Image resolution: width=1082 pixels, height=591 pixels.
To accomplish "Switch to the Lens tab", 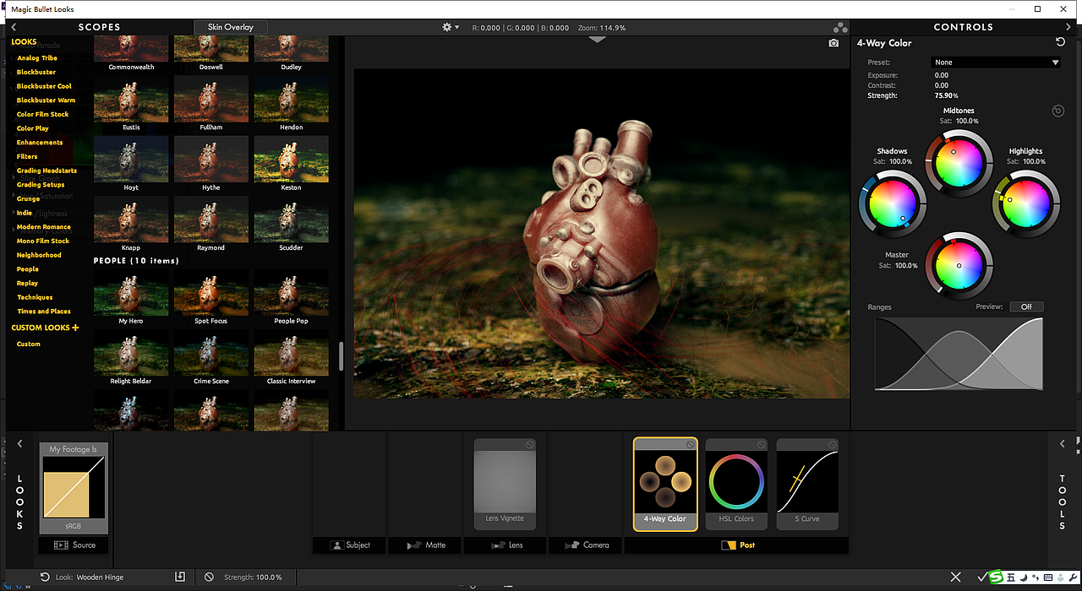I will 506,545.
